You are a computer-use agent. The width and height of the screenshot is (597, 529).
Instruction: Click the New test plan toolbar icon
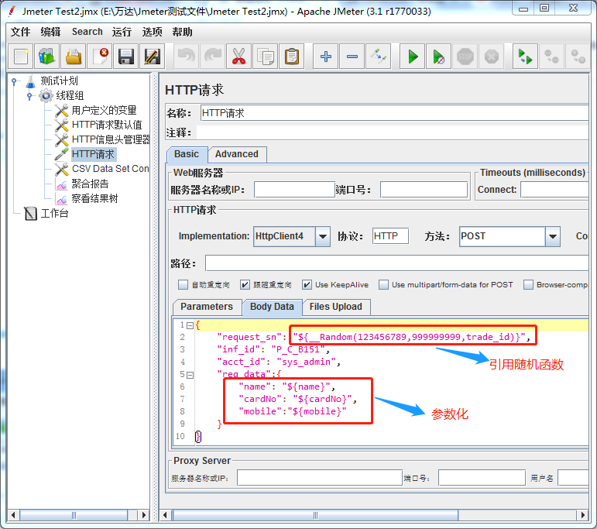click(21, 57)
